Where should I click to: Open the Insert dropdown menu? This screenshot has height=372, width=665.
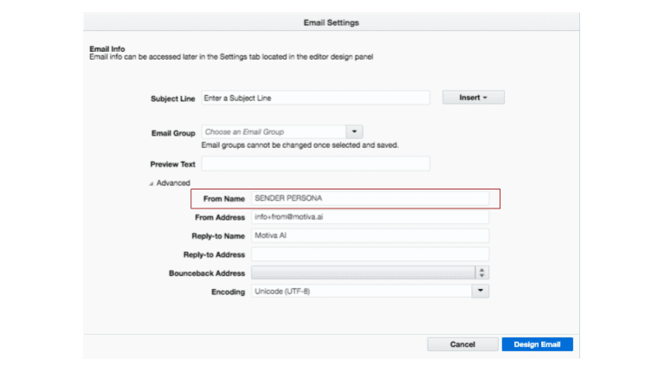click(473, 98)
